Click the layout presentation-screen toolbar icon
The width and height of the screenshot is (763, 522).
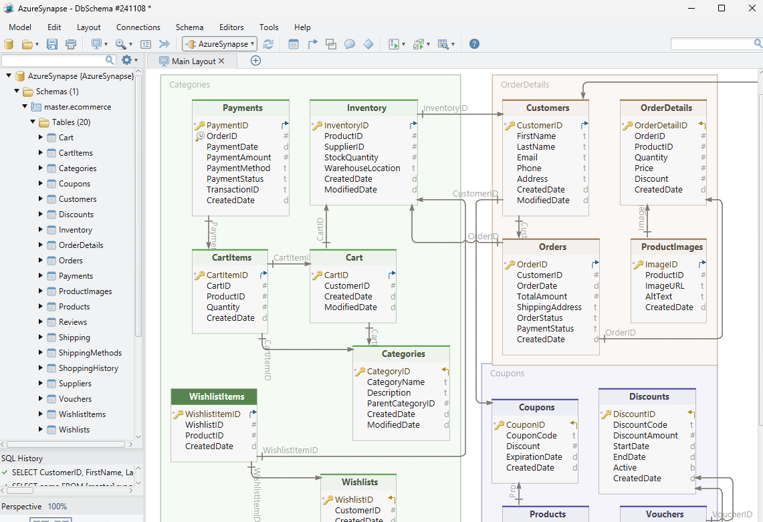point(96,44)
